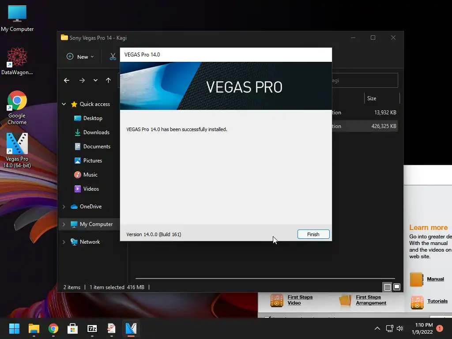Open the My Computer desktop icon

coord(17,19)
